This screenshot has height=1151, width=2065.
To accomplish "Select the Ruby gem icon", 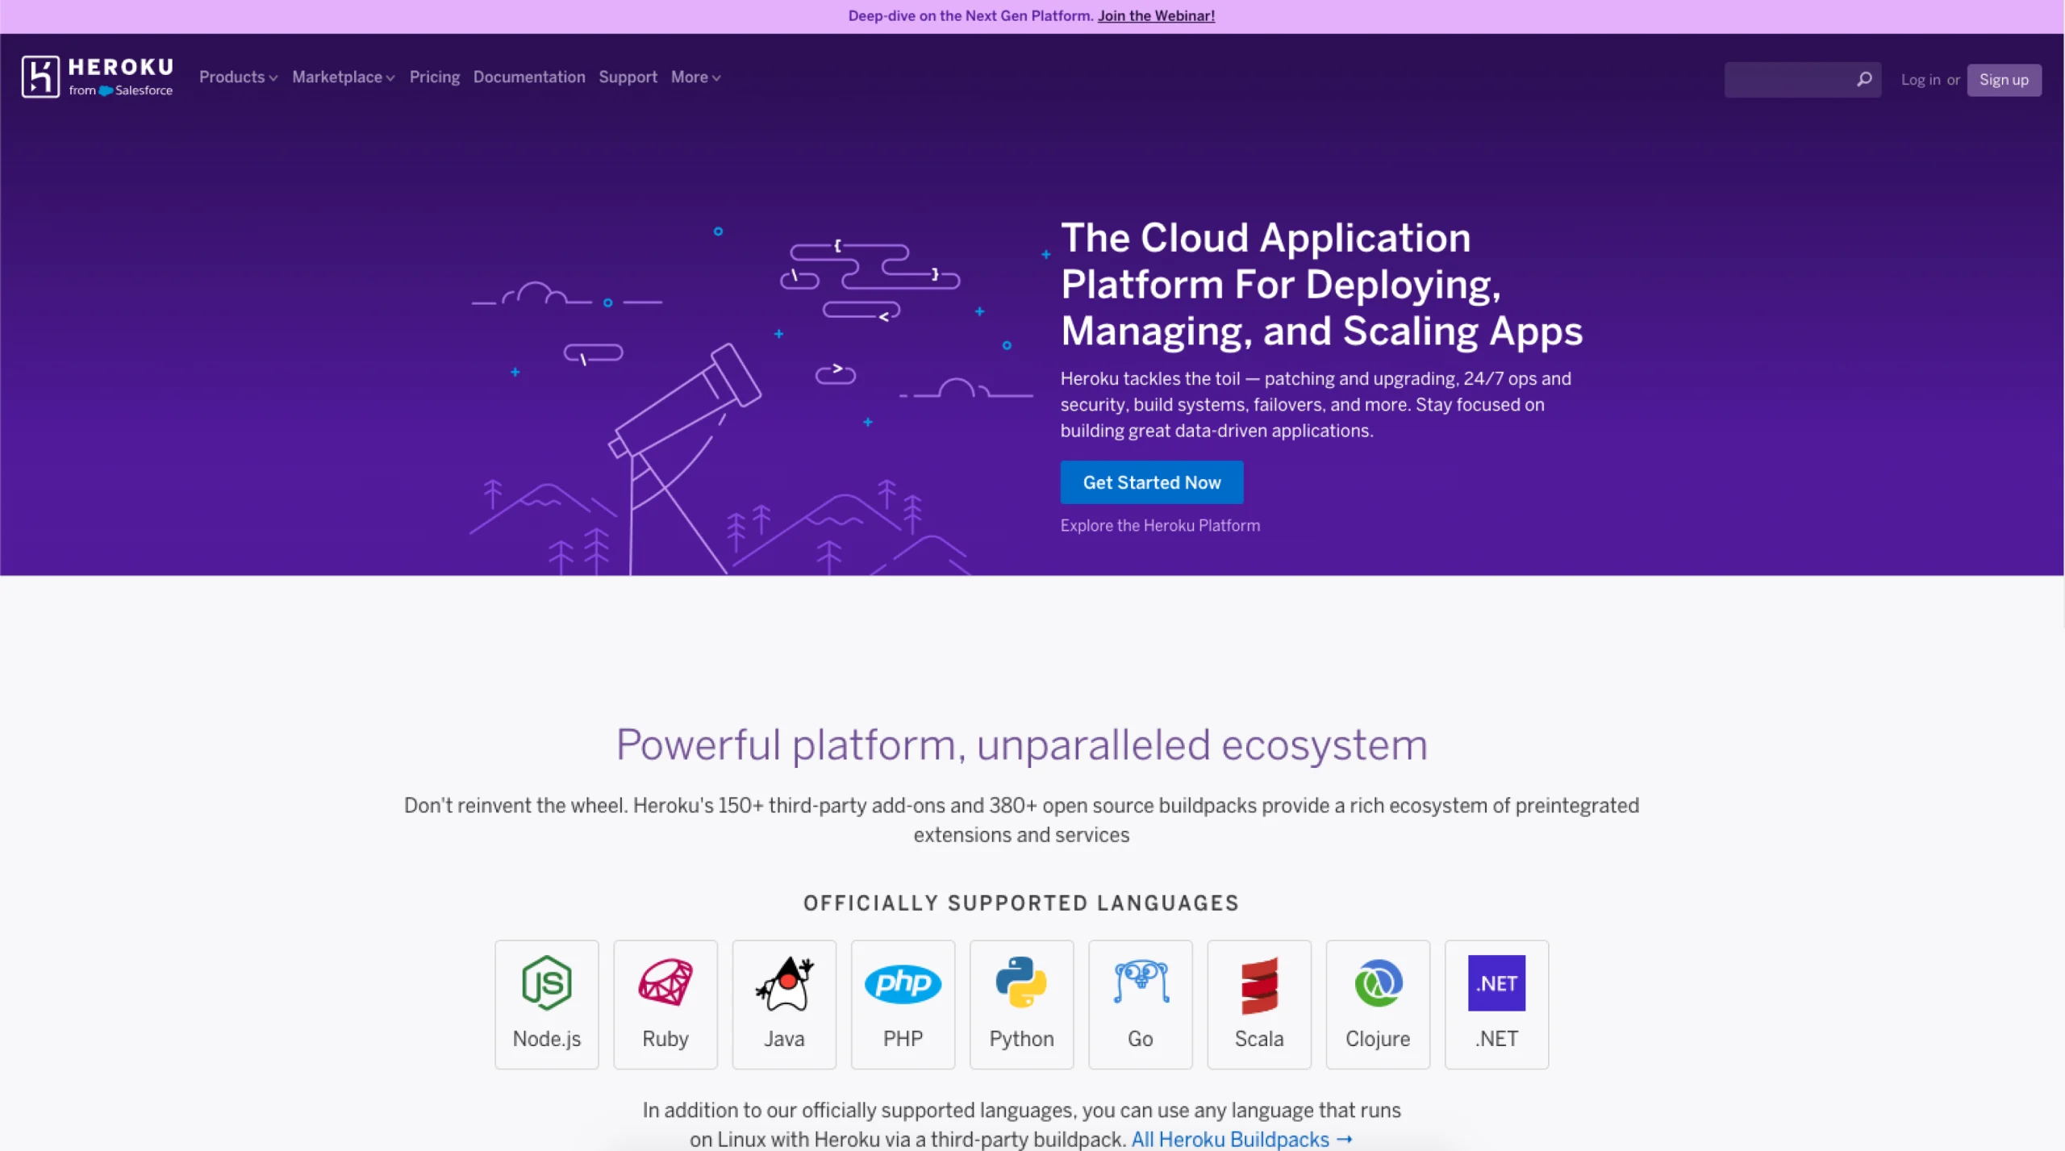I will [x=665, y=982].
